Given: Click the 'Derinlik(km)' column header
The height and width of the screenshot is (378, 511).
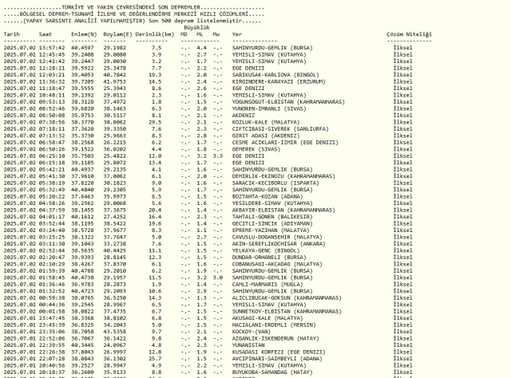Looking at the screenshot, I should 156,35.
